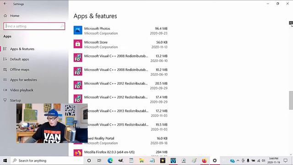Select the 17.4 MB Visual C++ 2012 entry

(x=120, y=99)
